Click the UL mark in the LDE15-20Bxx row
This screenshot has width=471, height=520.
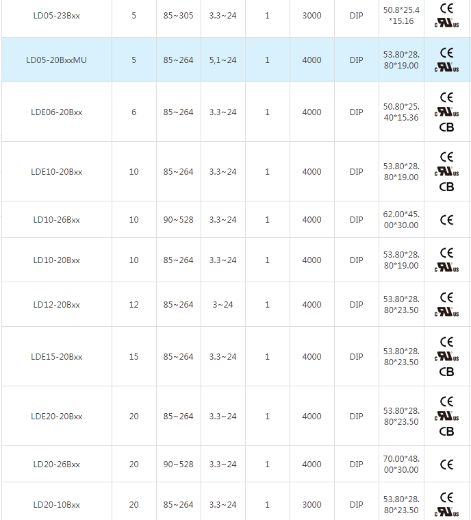point(446,356)
